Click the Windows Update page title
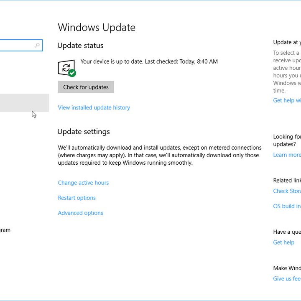The height and width of the screenshot is (301, 301). pyautogui.click(x=97, y=28)
